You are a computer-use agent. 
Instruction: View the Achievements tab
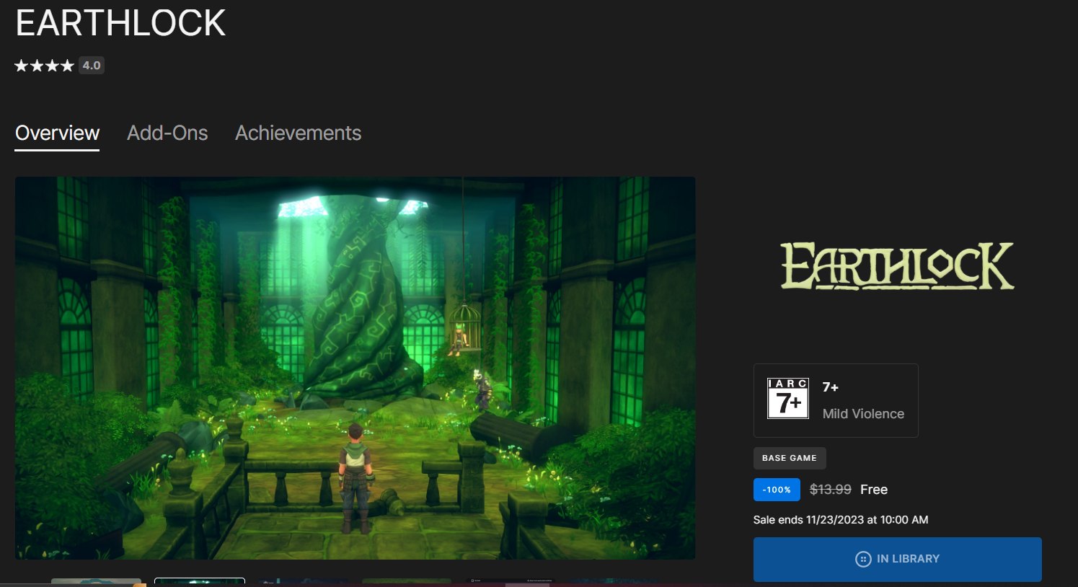(298, 133)
